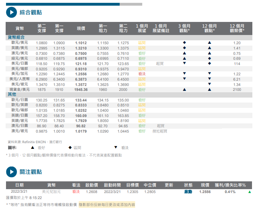Click the 12-month down triangle for 美元/坡元
The height and width of the screenshot is (210, 258).
point(209,84)
